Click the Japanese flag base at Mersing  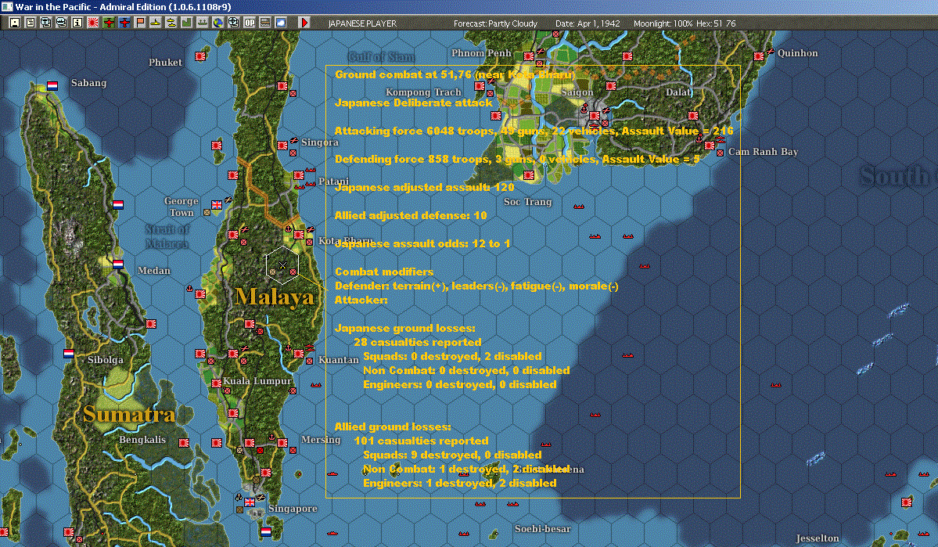click(282, 443)
